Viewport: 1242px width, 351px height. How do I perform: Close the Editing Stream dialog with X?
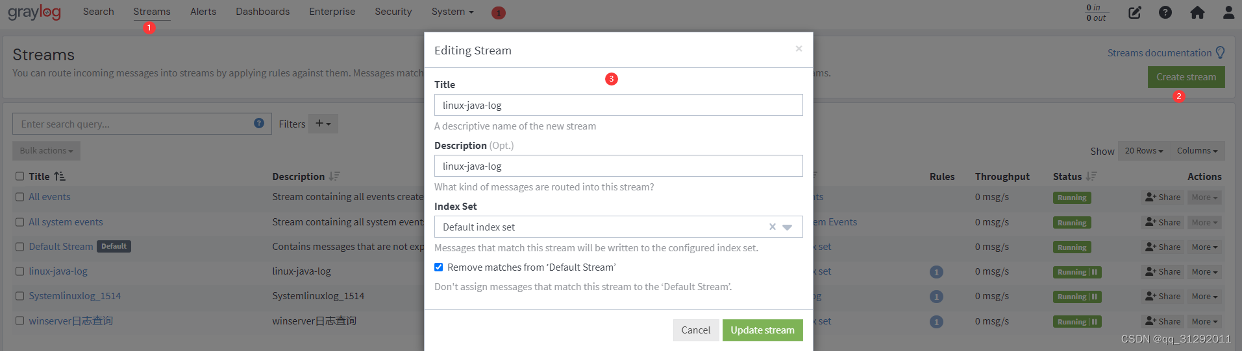tap(799, 49)
